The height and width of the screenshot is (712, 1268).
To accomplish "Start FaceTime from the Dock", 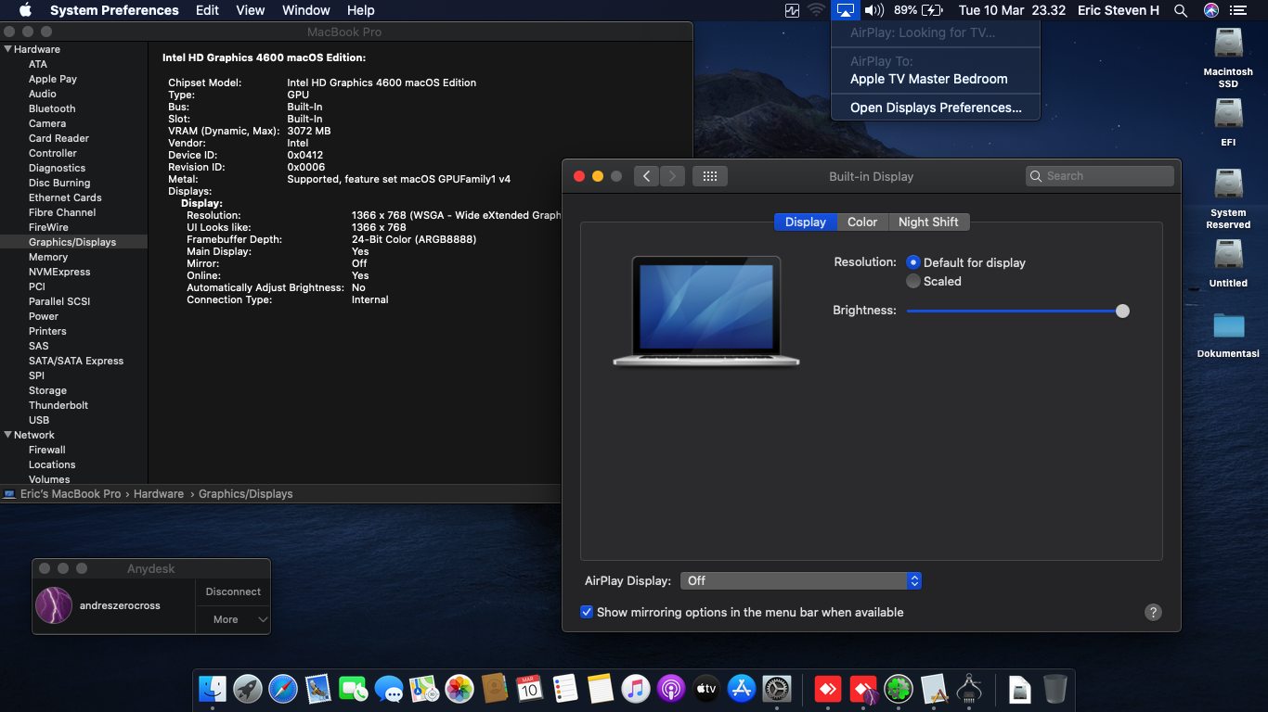I will [354, 689].
